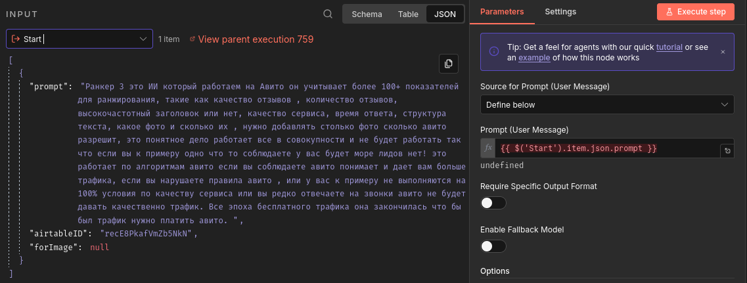The image size is (747, 283).
Task: Open the Start input node dropdown
Action: tap(79, 39)
